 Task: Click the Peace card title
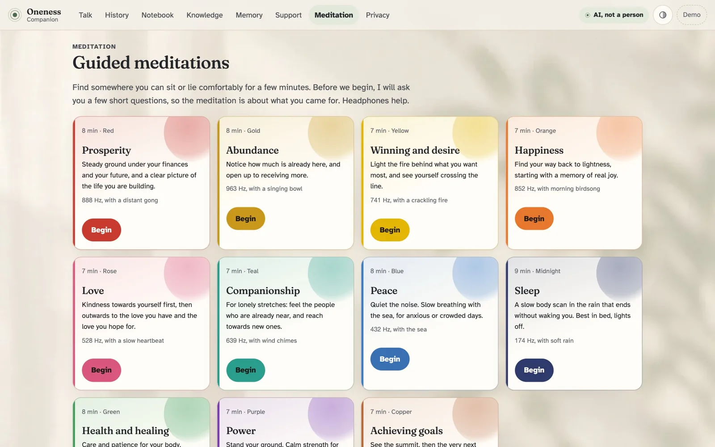point(384,291)
